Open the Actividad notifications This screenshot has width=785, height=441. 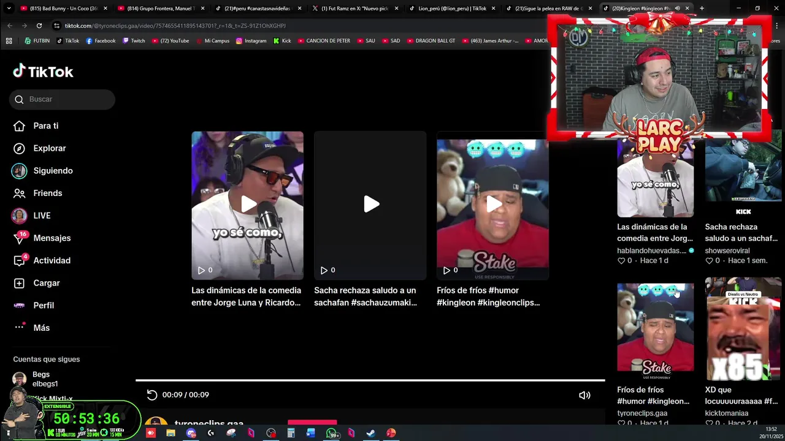(42, 260)
